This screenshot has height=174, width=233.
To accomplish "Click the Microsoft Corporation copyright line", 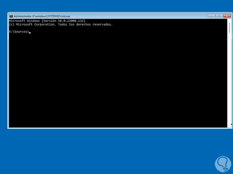I will pyautogui.click(x=61, y=25).
